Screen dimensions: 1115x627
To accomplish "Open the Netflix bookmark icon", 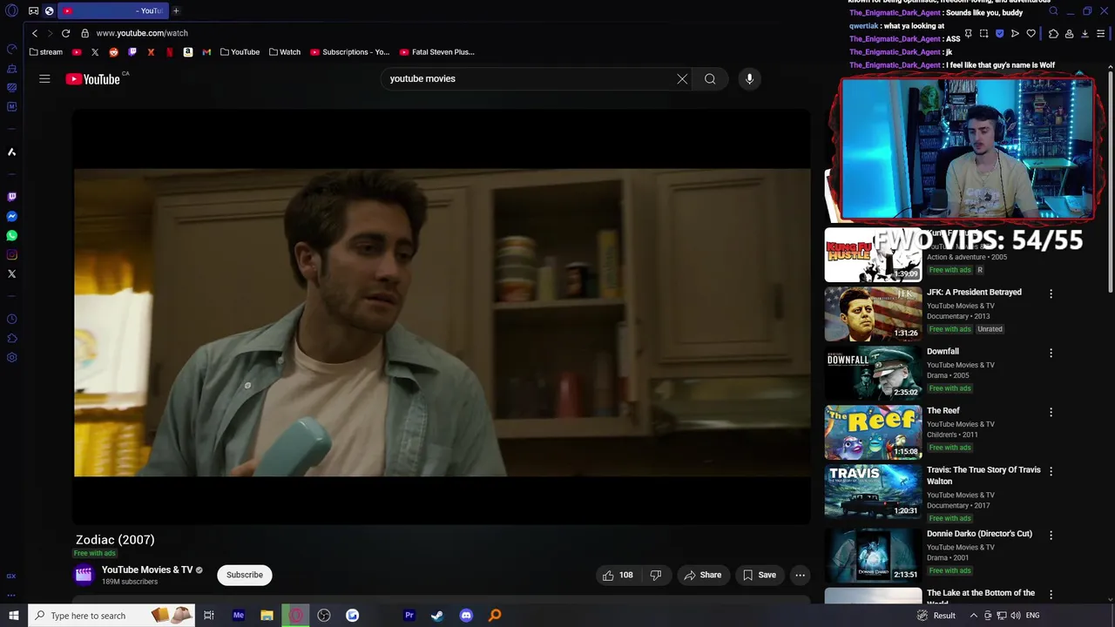I will [169, 52].
